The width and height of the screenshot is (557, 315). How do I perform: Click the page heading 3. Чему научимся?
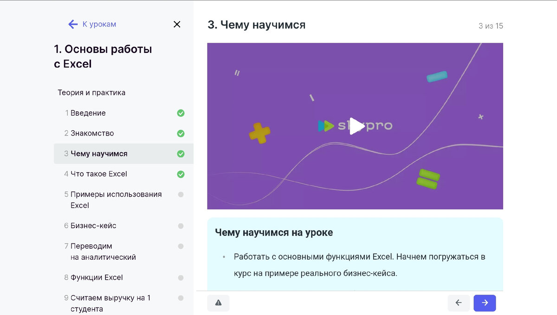coord(256,25)
